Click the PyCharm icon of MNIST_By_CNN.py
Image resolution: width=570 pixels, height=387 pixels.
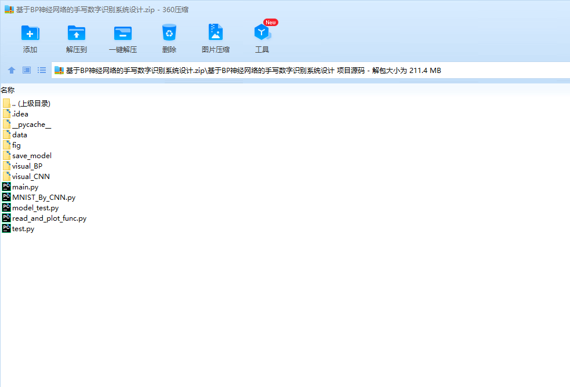pos(6,197)
